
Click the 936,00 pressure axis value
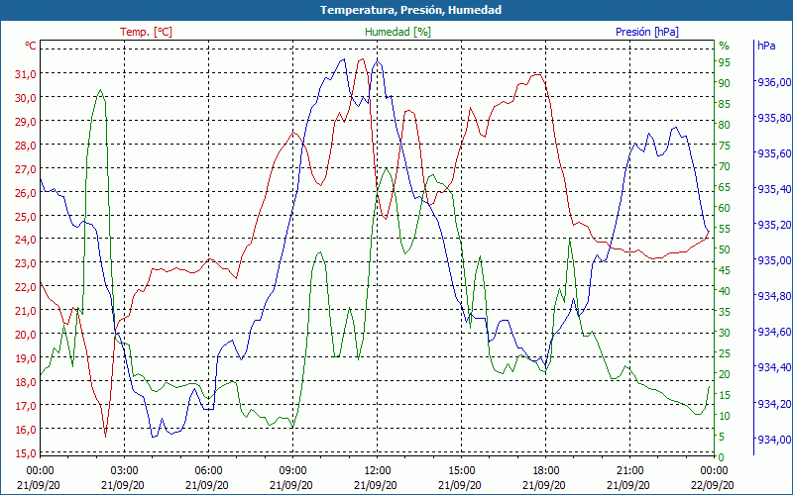[773, 82]
